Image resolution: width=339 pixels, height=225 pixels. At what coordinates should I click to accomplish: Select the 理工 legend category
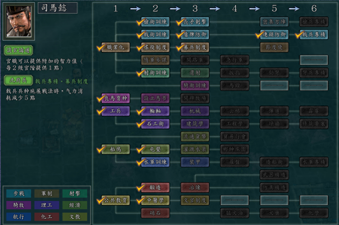pyautogui.click(x=47, y=205)
